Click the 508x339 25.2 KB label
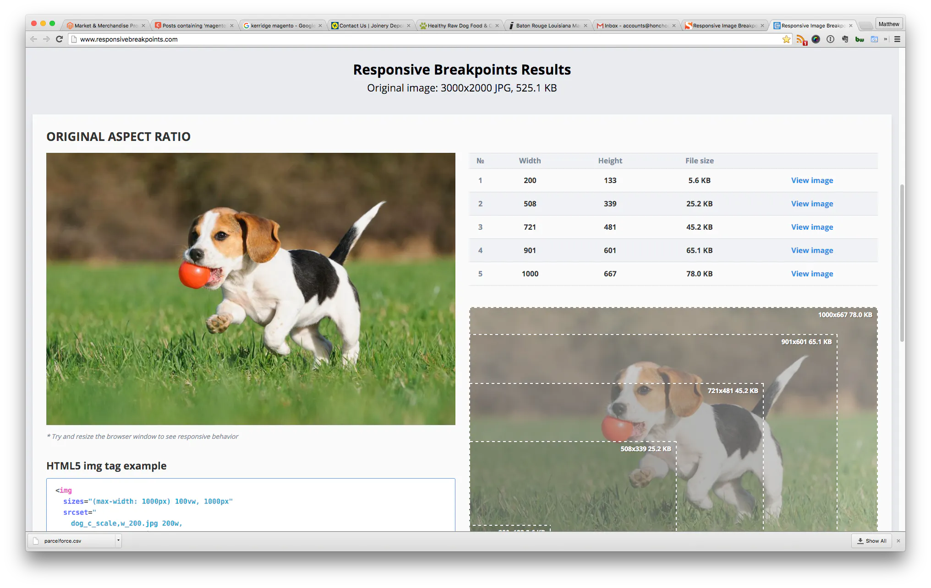Screen dimensions: 931x588 (x=646, y=449)
